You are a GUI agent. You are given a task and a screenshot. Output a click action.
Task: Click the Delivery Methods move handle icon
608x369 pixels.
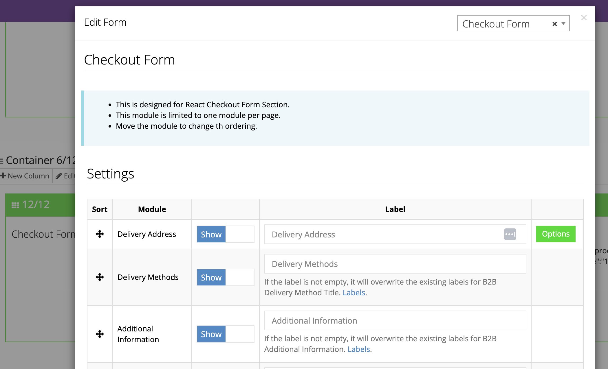pos(100,277)
